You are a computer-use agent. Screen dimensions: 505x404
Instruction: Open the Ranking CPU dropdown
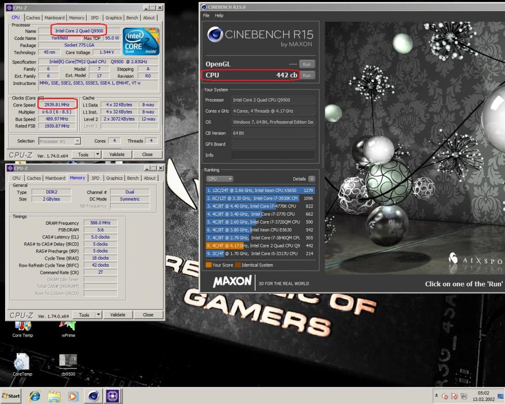pos(220,179)
